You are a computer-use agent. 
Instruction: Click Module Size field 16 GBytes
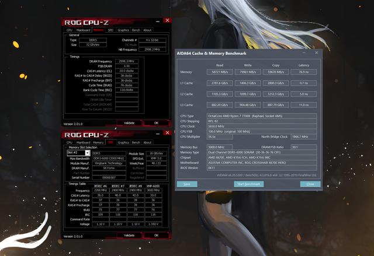[157, 154]
